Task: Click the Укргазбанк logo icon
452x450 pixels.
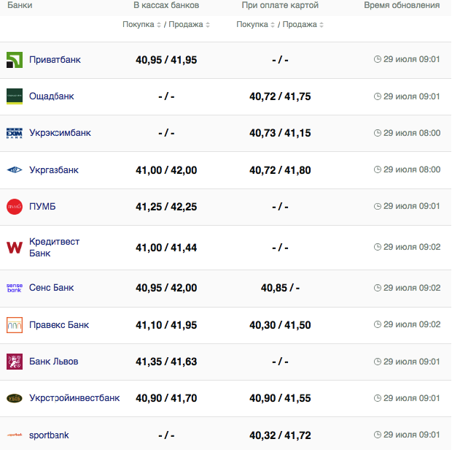Action: [x=15, y=170]
